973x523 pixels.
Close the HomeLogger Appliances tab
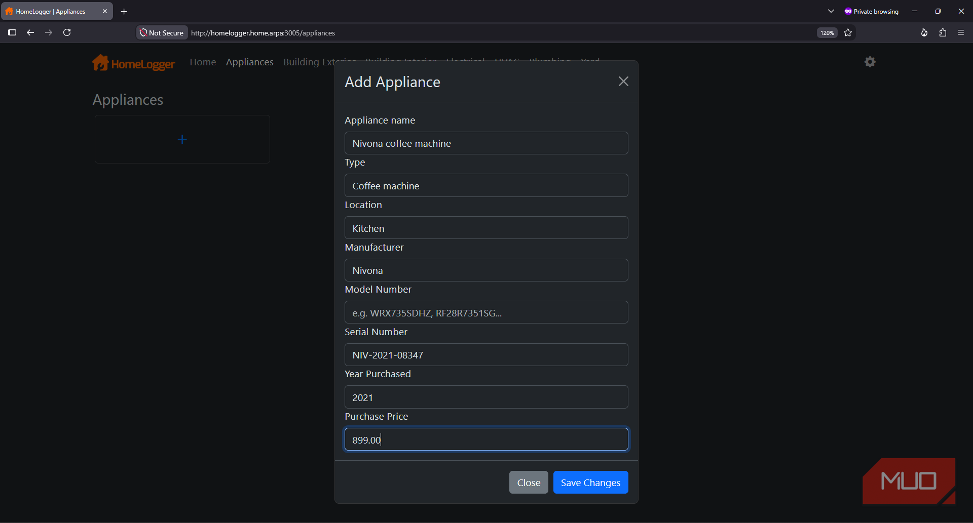105,11
